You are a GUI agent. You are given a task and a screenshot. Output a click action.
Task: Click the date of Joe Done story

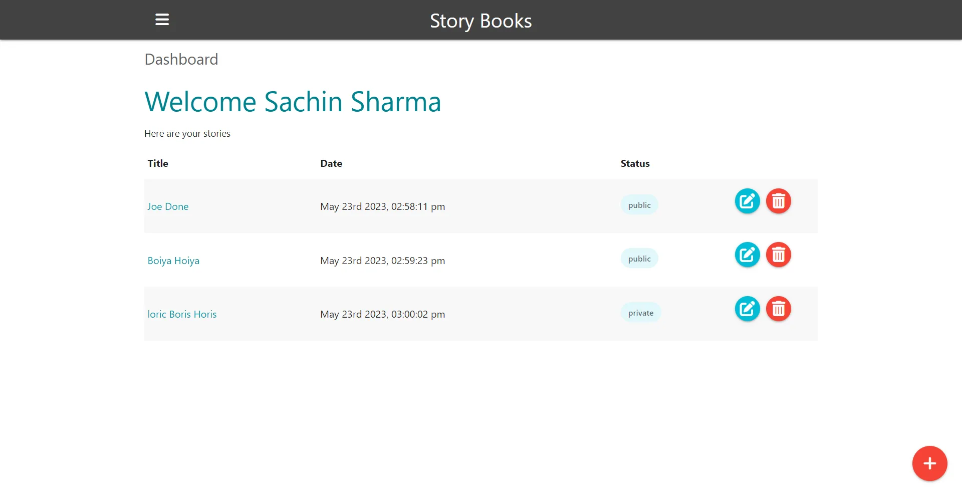(383, 206)
